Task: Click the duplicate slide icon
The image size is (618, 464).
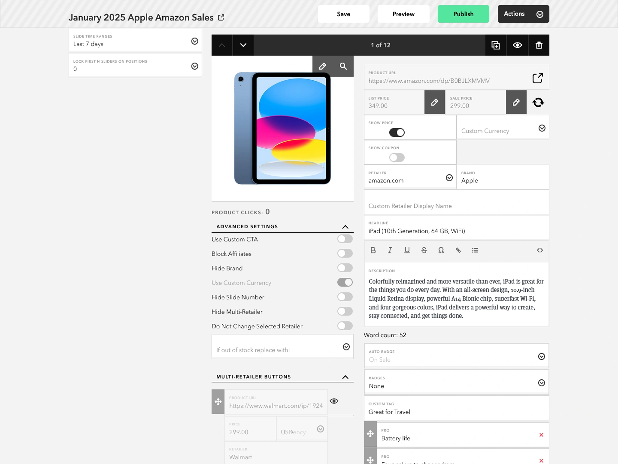Action: coord(495,45)
